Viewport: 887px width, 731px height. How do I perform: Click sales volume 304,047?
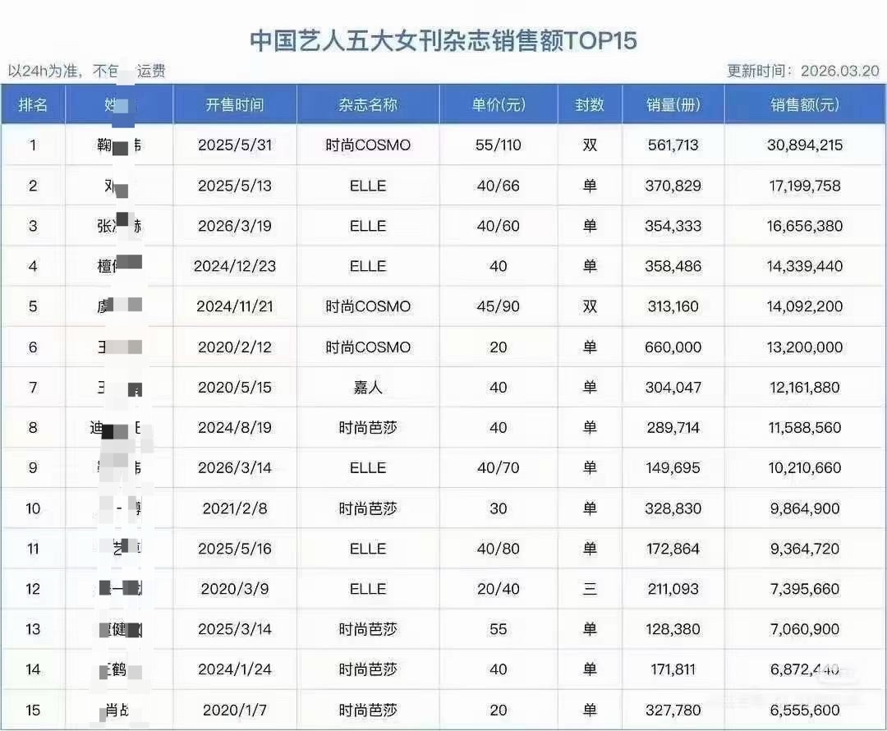click(x=673, y=387)
